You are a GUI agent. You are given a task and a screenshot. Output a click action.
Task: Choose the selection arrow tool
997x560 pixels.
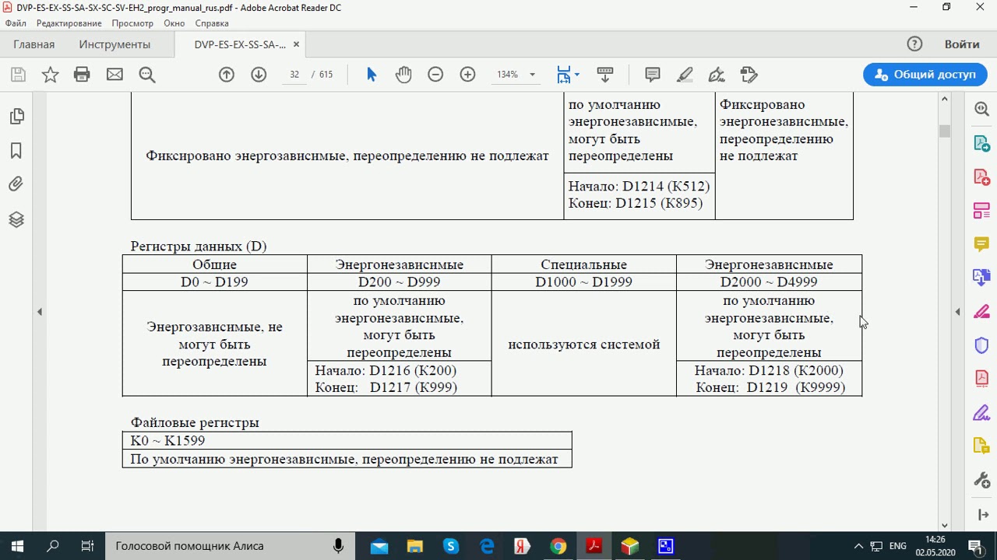372,75
